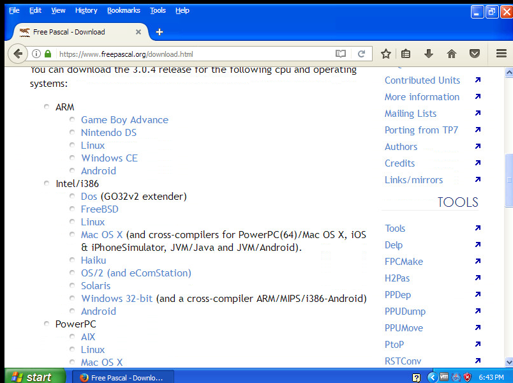Open a new tab with plus button
Image resolution: width=513 pixels, height=383 pixels.
[160, 32]
